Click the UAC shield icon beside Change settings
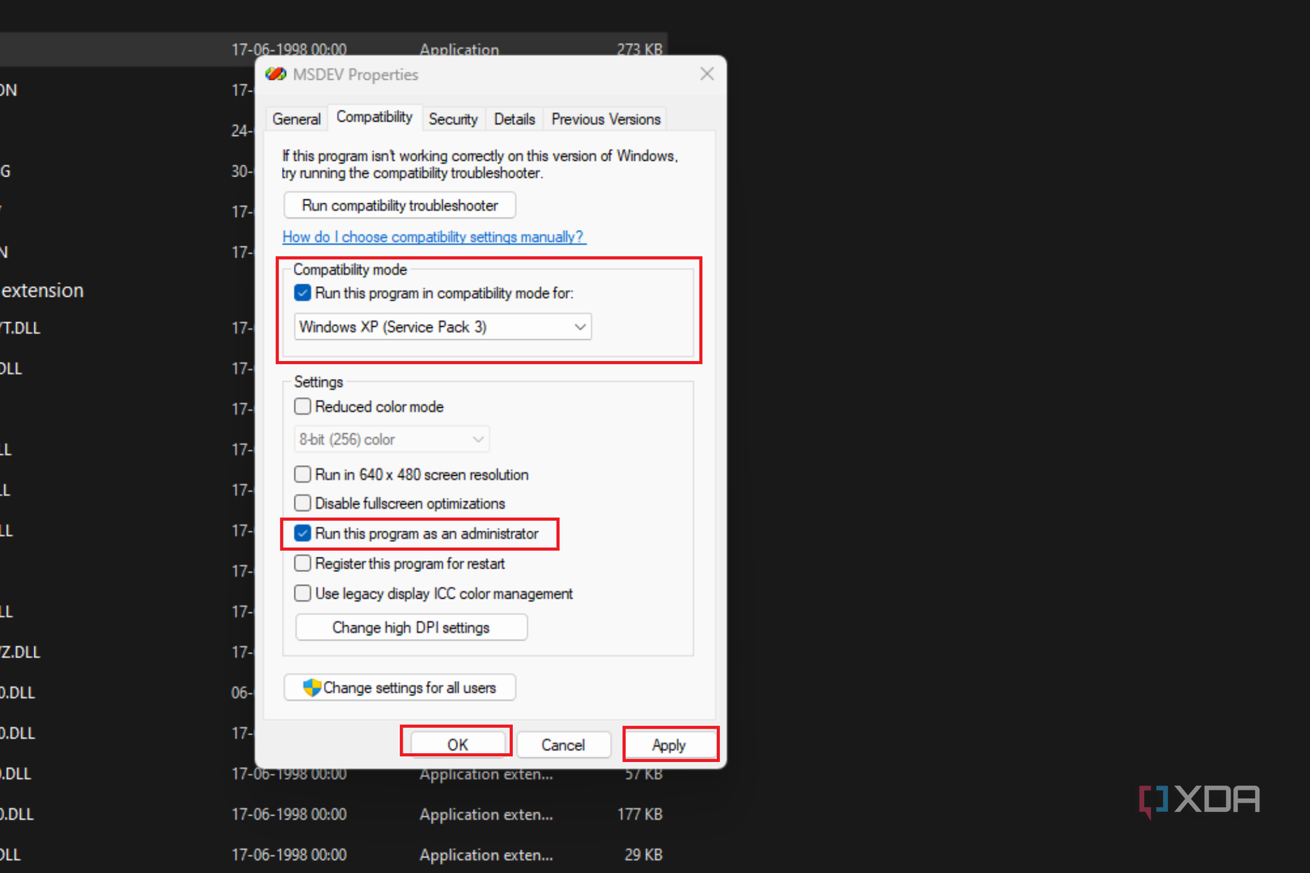The height and width of the screenshot is (873, 1310). [312, 687]
